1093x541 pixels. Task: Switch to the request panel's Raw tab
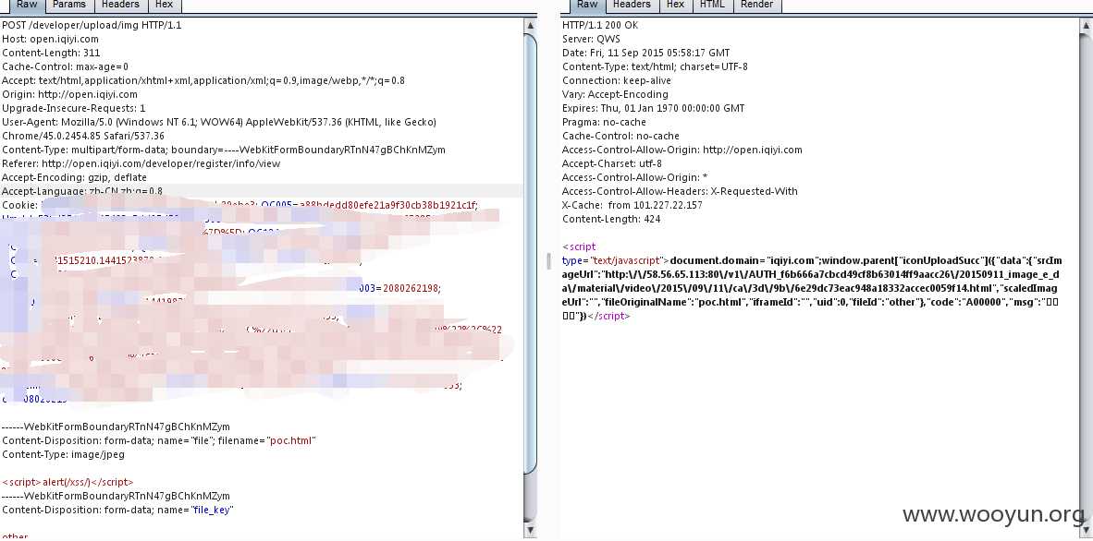coord(27,5)
